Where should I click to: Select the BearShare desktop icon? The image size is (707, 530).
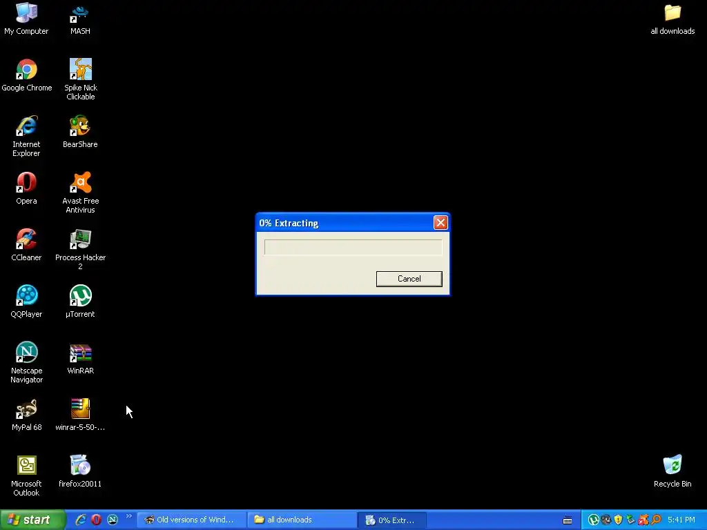(80, 132)
